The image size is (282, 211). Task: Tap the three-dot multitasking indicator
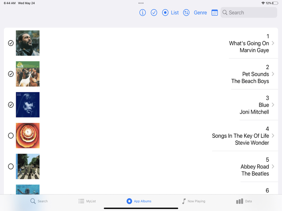(141, 3)
